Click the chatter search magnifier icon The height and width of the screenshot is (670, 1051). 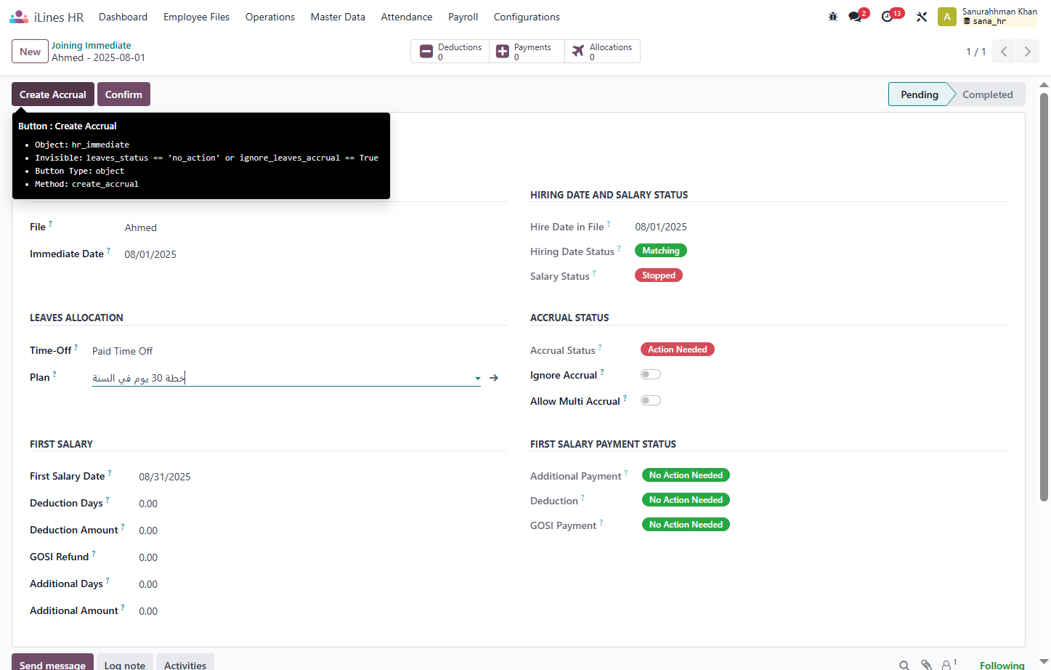coord(904,665)
